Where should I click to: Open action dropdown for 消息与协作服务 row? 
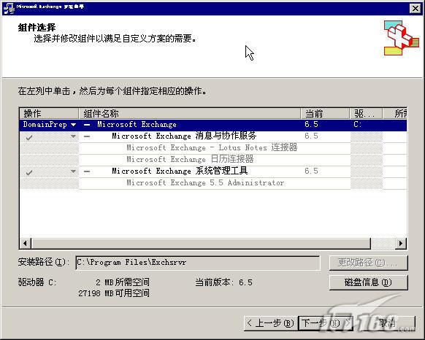point(73,136)
